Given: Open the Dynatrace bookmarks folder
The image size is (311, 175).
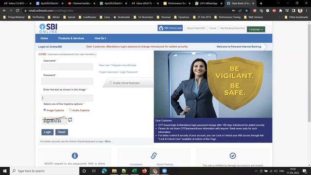Looking at the screenshot, I should 182,17.
